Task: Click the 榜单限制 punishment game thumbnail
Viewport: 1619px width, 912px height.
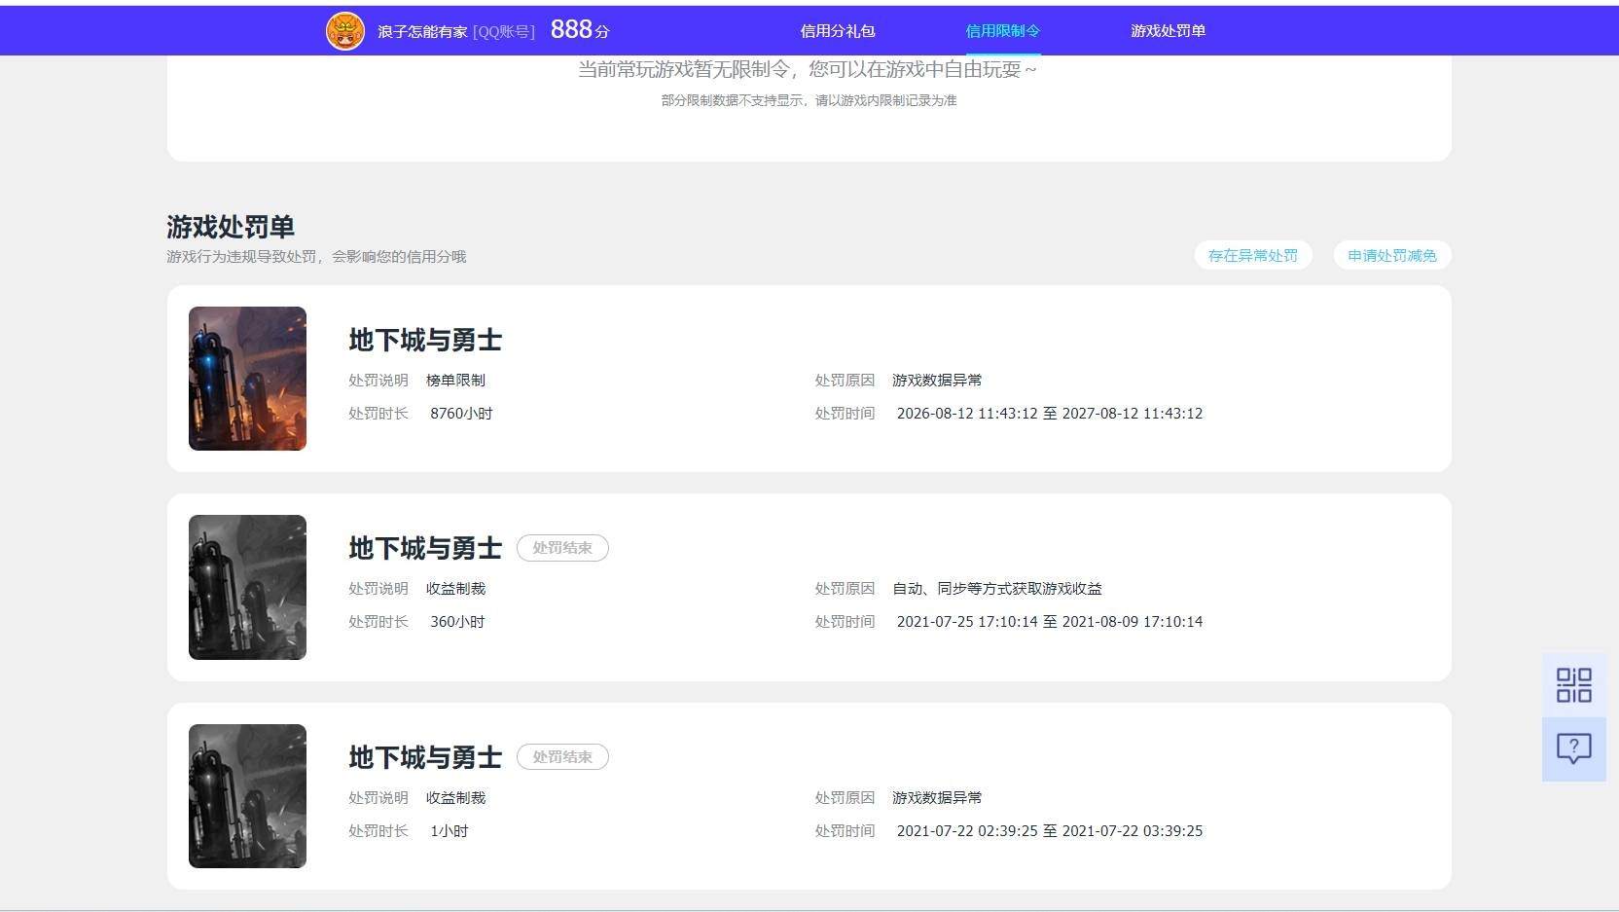Action: pyautogui.click(x=247, y=379)
